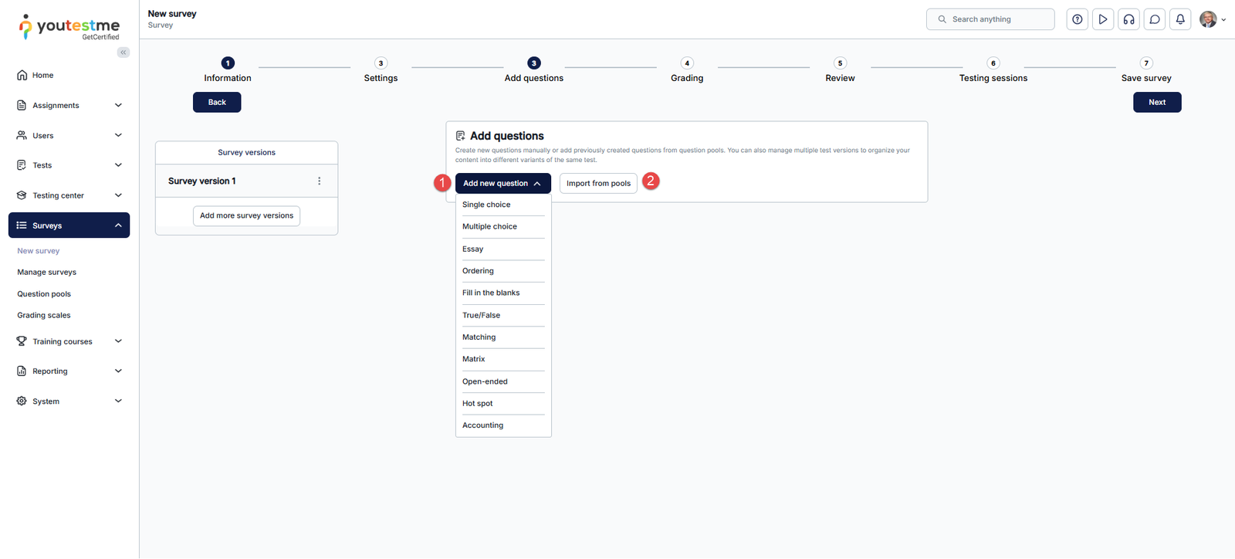The height and width of the screenshot is (559, 1235).
Task: Go to Settings step in wizard
Action: [381, 70]
